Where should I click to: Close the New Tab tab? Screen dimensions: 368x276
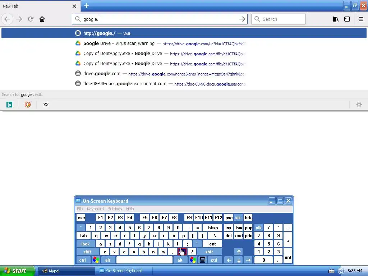tap(74, 6)
